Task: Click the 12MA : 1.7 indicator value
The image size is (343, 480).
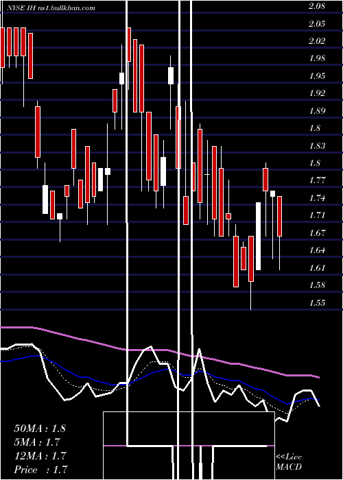Action: 40,456
